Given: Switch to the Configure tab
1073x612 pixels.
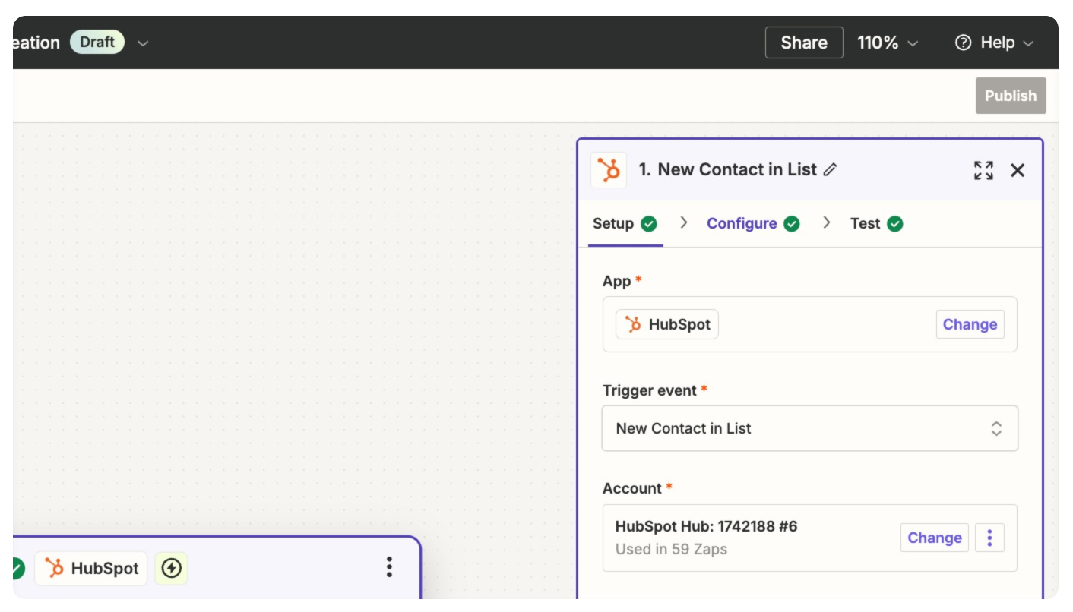Looking at the screenshot, I should (742, 223).
